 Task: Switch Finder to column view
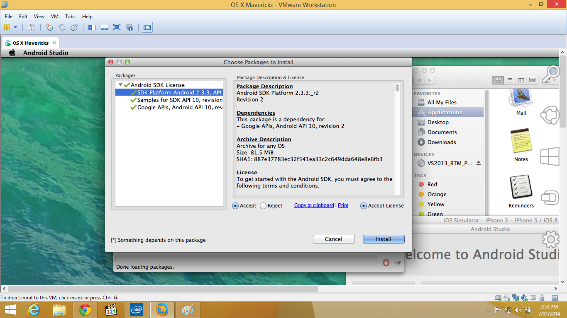pyautogui.click(x=521, y=80)
